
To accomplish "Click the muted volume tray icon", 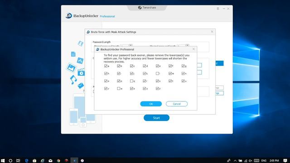I will (251, 161).
